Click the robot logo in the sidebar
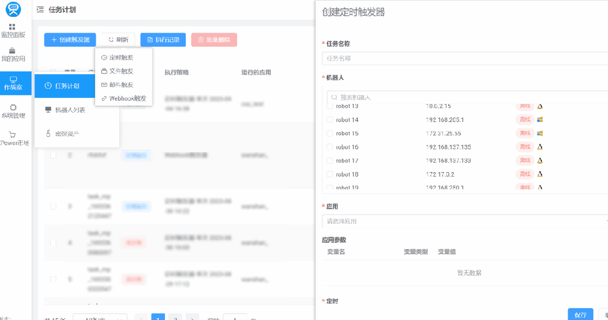 click(x=13, y=10)
